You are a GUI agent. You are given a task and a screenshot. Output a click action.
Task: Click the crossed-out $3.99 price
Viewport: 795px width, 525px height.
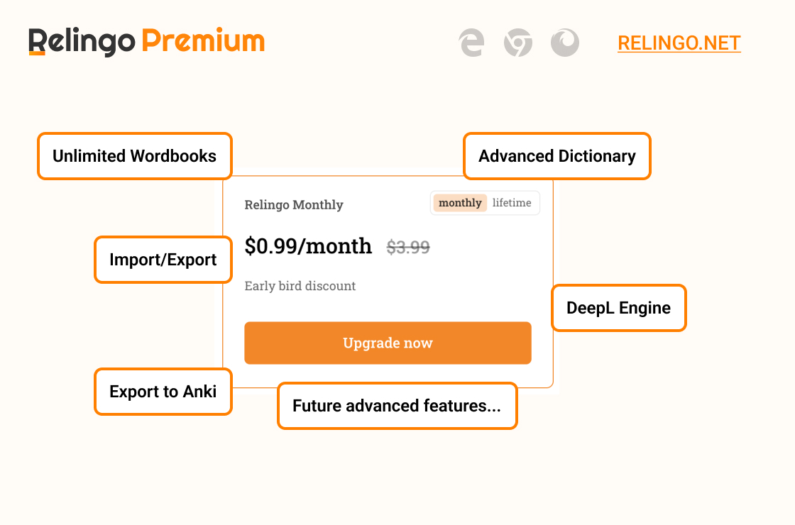pyautogui.click(x=408, y=248)
